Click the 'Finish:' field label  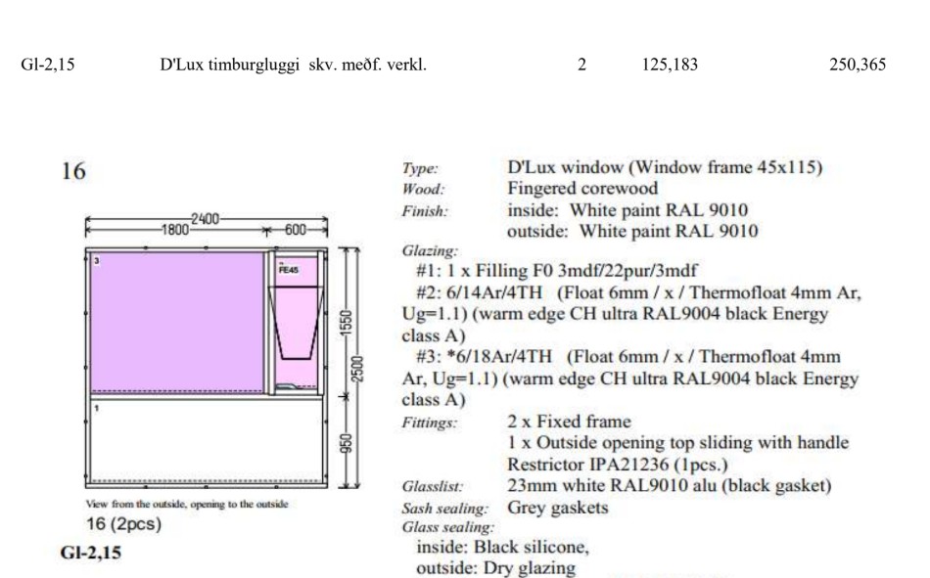[x=425, y=211]
